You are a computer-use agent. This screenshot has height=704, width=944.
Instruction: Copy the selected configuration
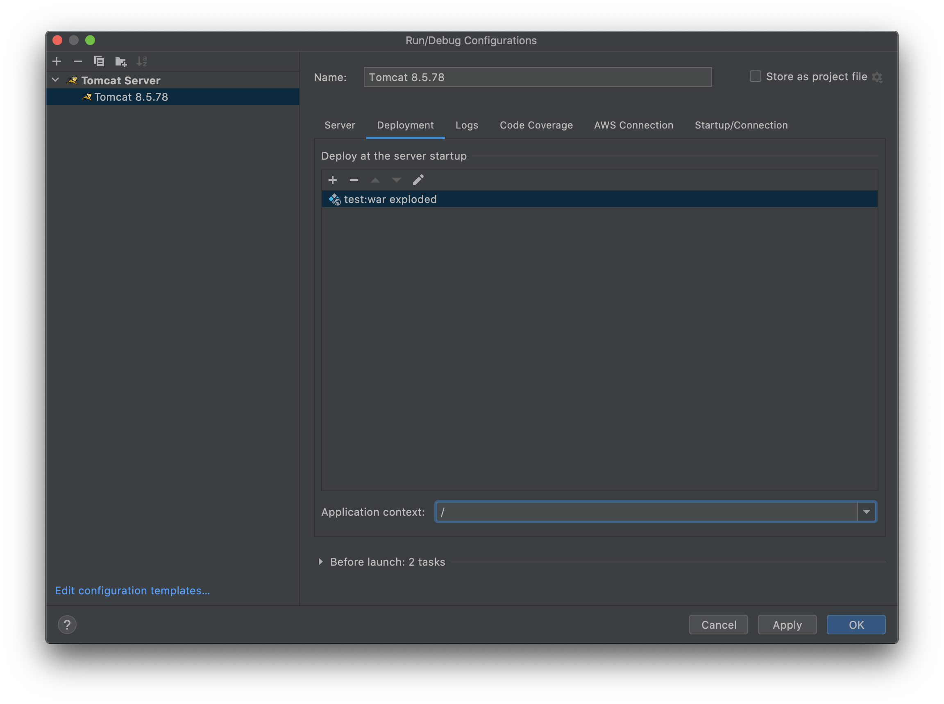(99, 61)
